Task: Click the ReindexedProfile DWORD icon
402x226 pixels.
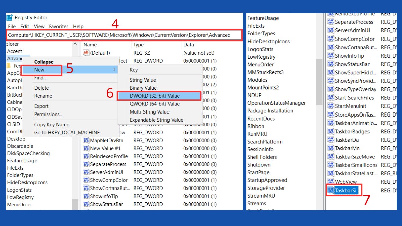Action: click(85, 156)
